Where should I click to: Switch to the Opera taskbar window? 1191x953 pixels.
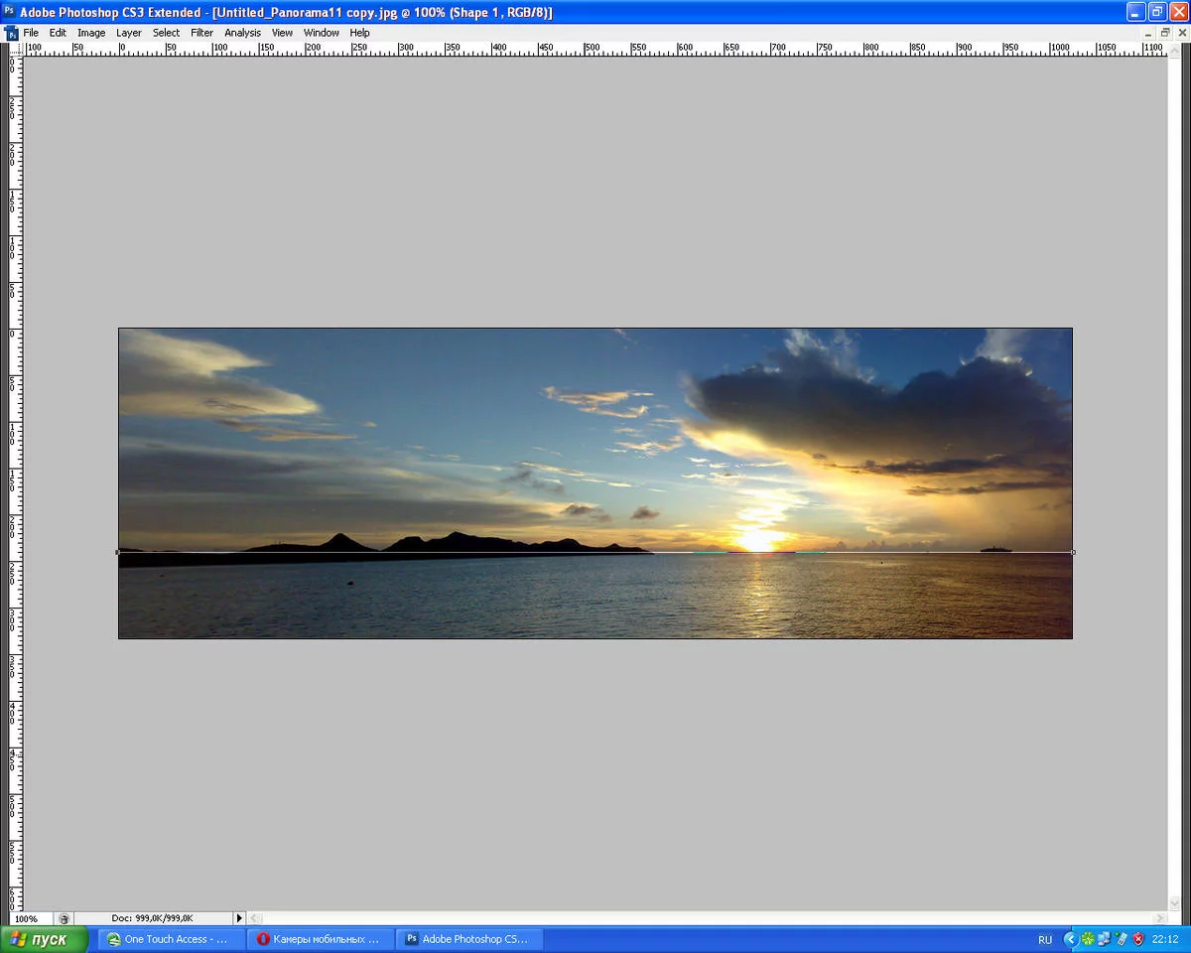320,939
